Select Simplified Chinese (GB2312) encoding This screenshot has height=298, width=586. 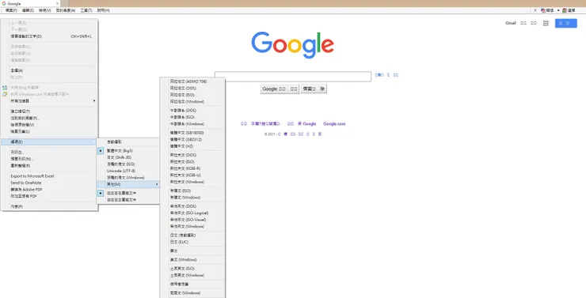click(192, 139)
